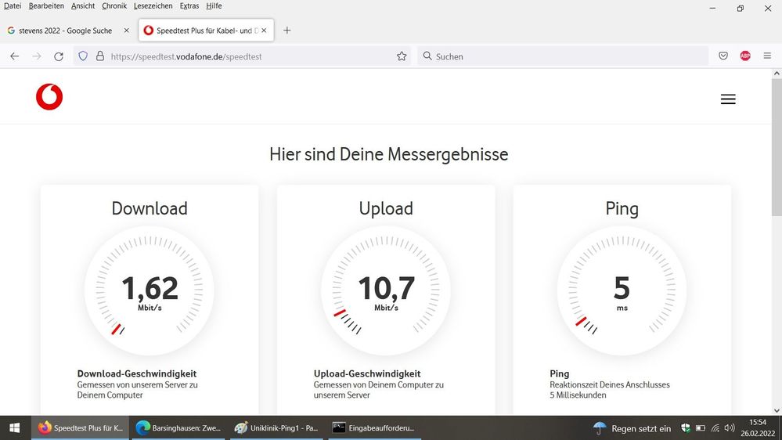The height and width of the screenshot is (440, 782).
Task: Open the Ansicht menu
Action: [x=83, y=6]
